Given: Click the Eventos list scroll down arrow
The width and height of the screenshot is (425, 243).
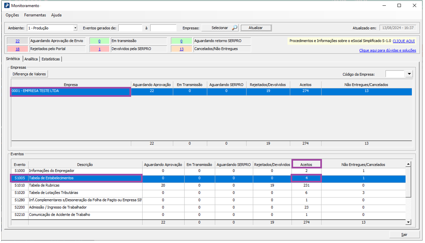Looking at the screenshot, I should [408, 222].
